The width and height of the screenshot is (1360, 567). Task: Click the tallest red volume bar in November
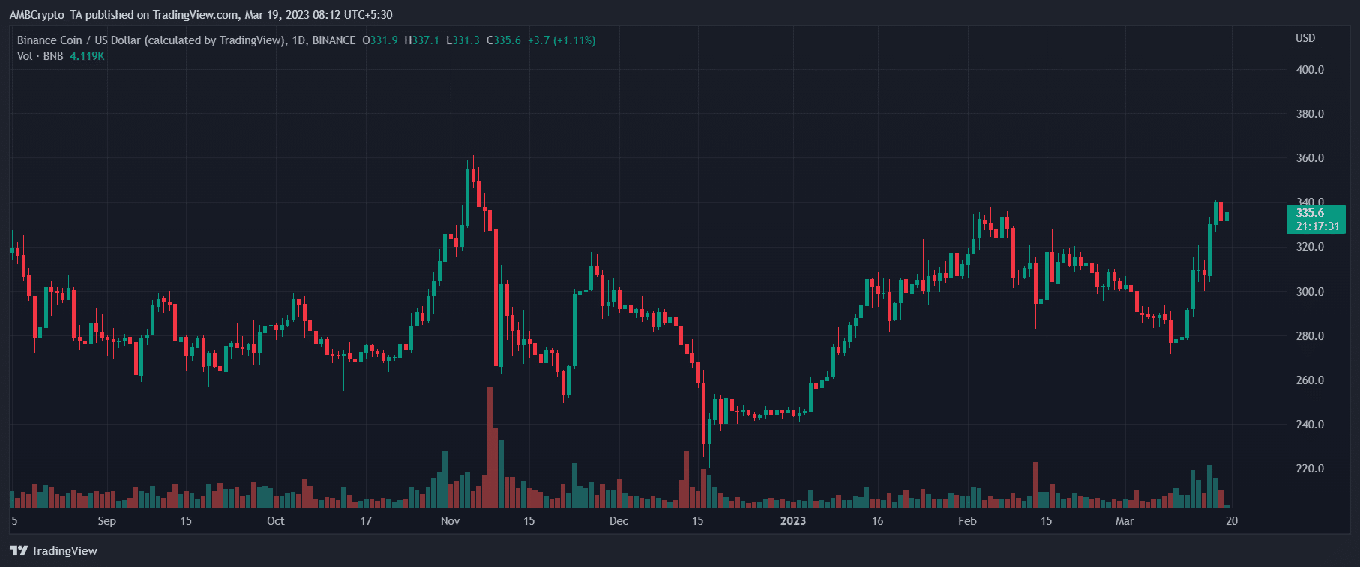click(490, 447)
